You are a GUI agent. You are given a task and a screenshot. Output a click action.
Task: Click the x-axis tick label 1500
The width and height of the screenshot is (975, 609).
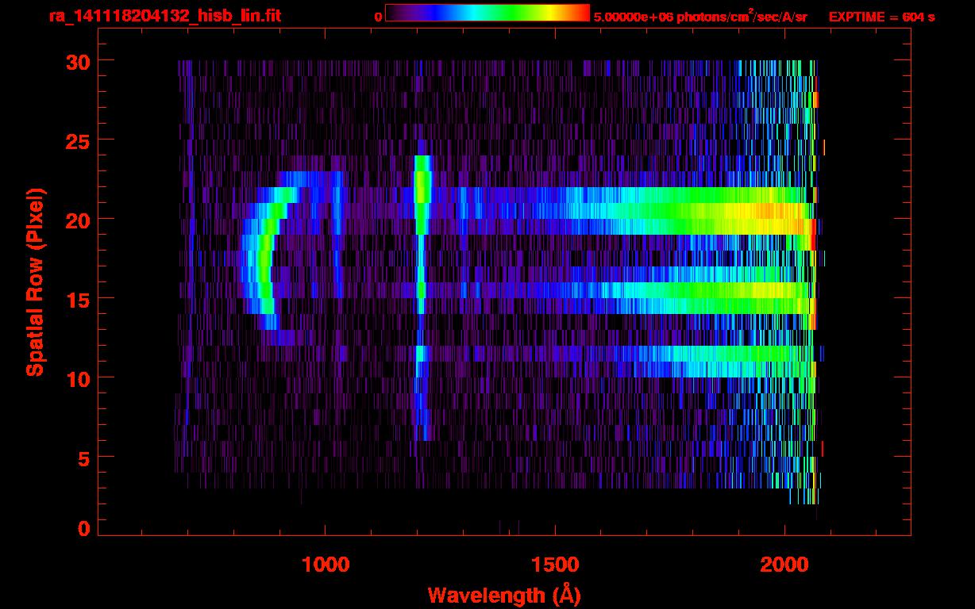click(555, 565)
